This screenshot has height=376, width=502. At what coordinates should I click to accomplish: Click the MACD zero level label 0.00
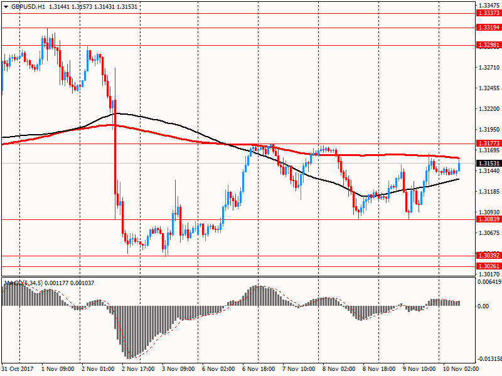(x=483, y=306)
